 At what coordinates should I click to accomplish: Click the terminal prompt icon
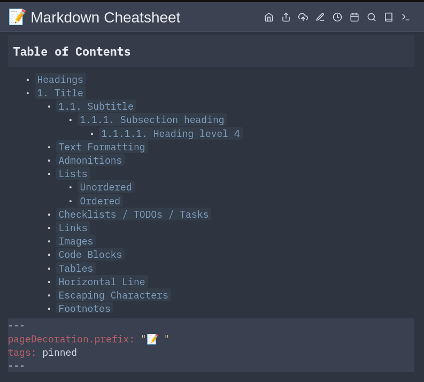tap(406, 17)
